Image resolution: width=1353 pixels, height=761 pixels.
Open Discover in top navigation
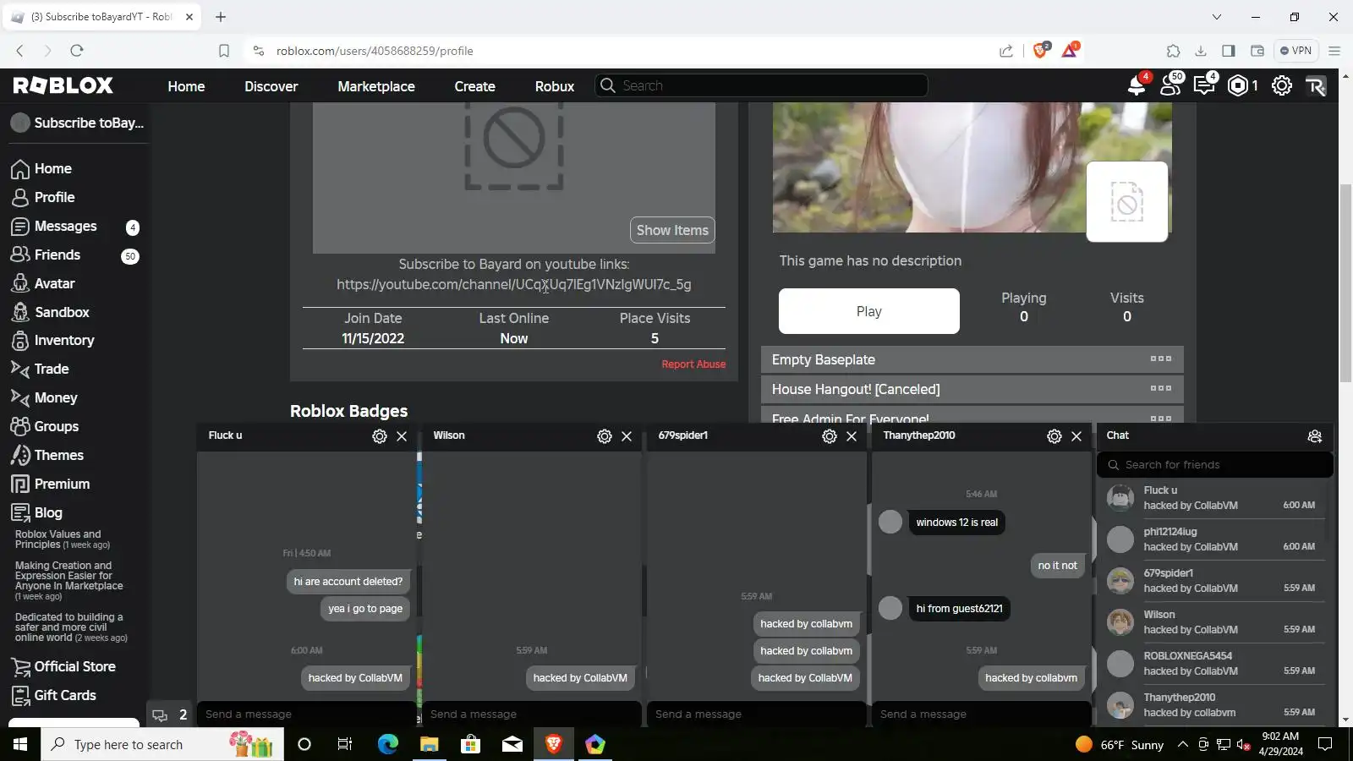pyautogui.click(x=271, y=86)
